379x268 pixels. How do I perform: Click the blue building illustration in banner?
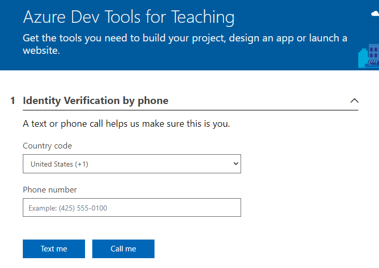[369, 56]
